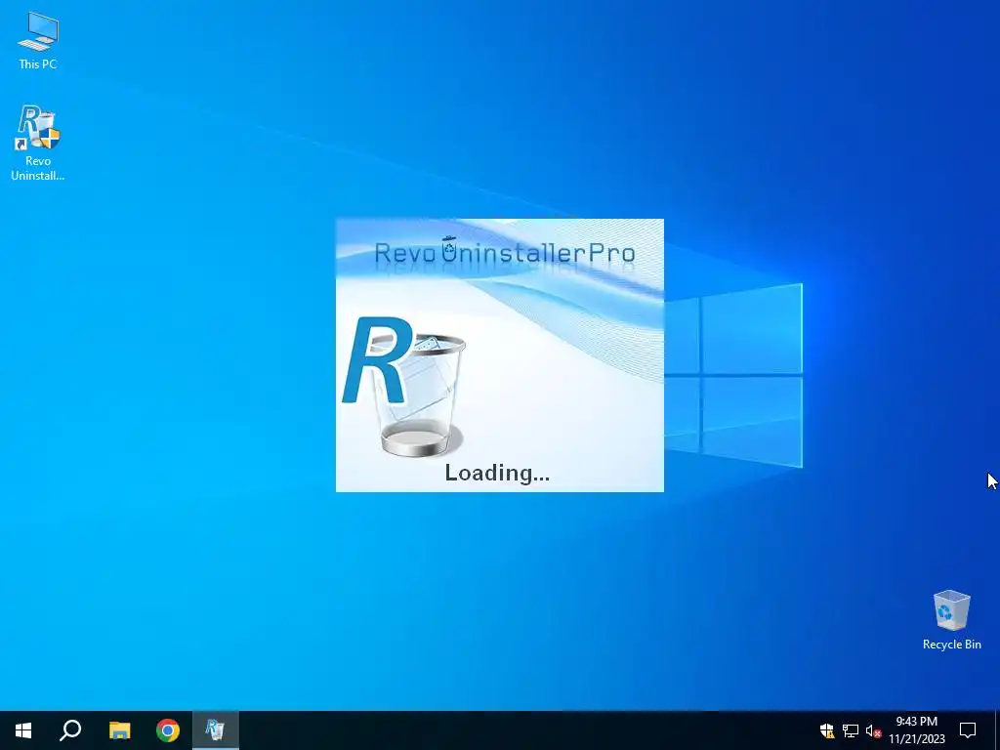Select the Recycle Bin desktop icon
The width and height of the screenshot is (1000, 750).
tap(951, 620)
